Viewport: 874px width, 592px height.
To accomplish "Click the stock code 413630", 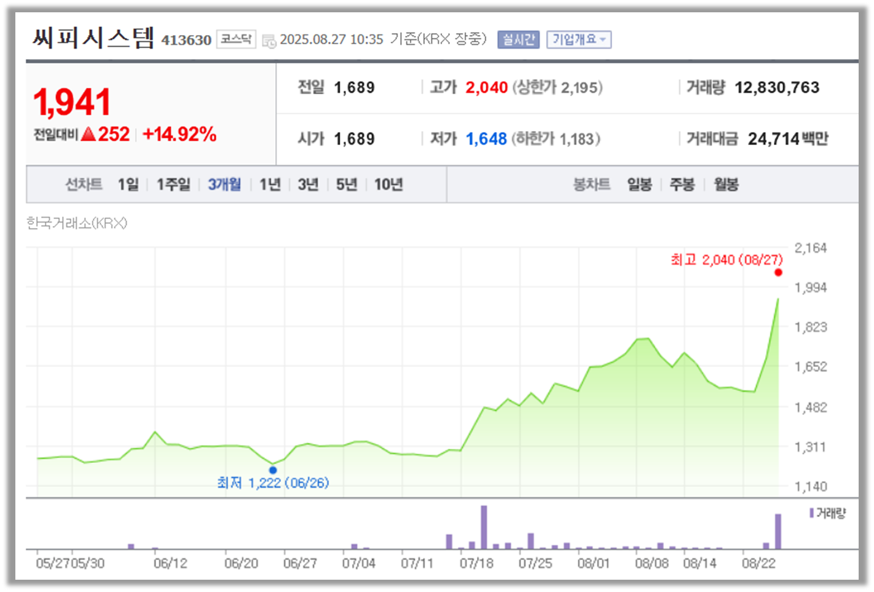I will [x=186, y=41].
